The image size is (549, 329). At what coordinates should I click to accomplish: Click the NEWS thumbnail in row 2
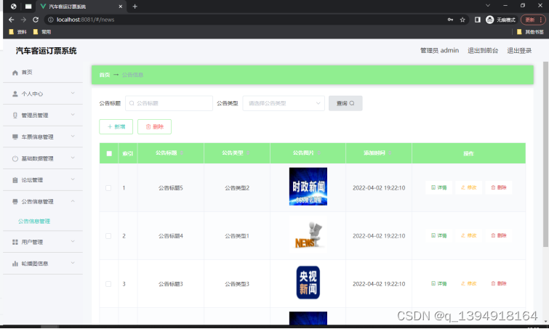coord(308,235)
